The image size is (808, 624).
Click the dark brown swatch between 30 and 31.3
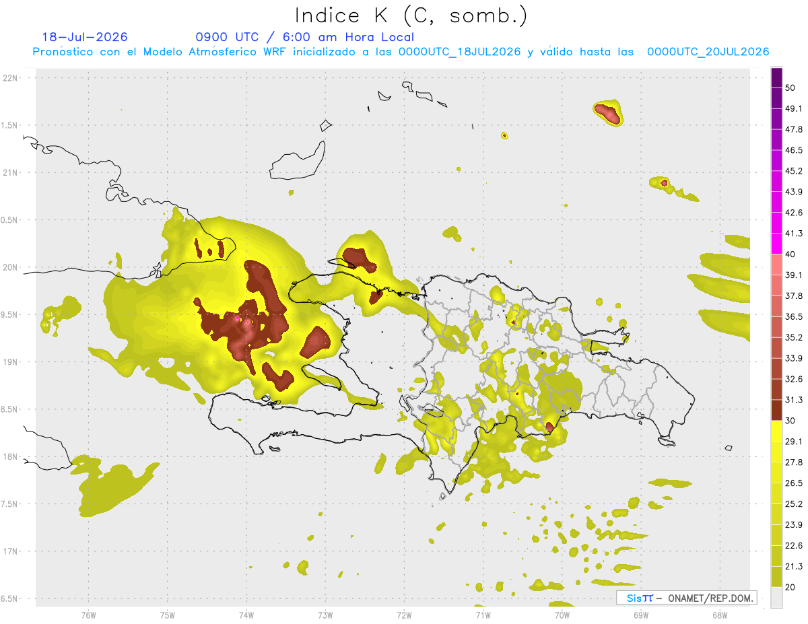pyautogui.click(x=776, y=410)
